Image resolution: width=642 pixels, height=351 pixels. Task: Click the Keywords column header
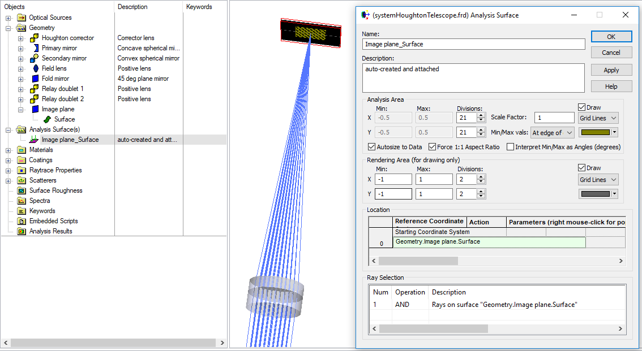199,7
